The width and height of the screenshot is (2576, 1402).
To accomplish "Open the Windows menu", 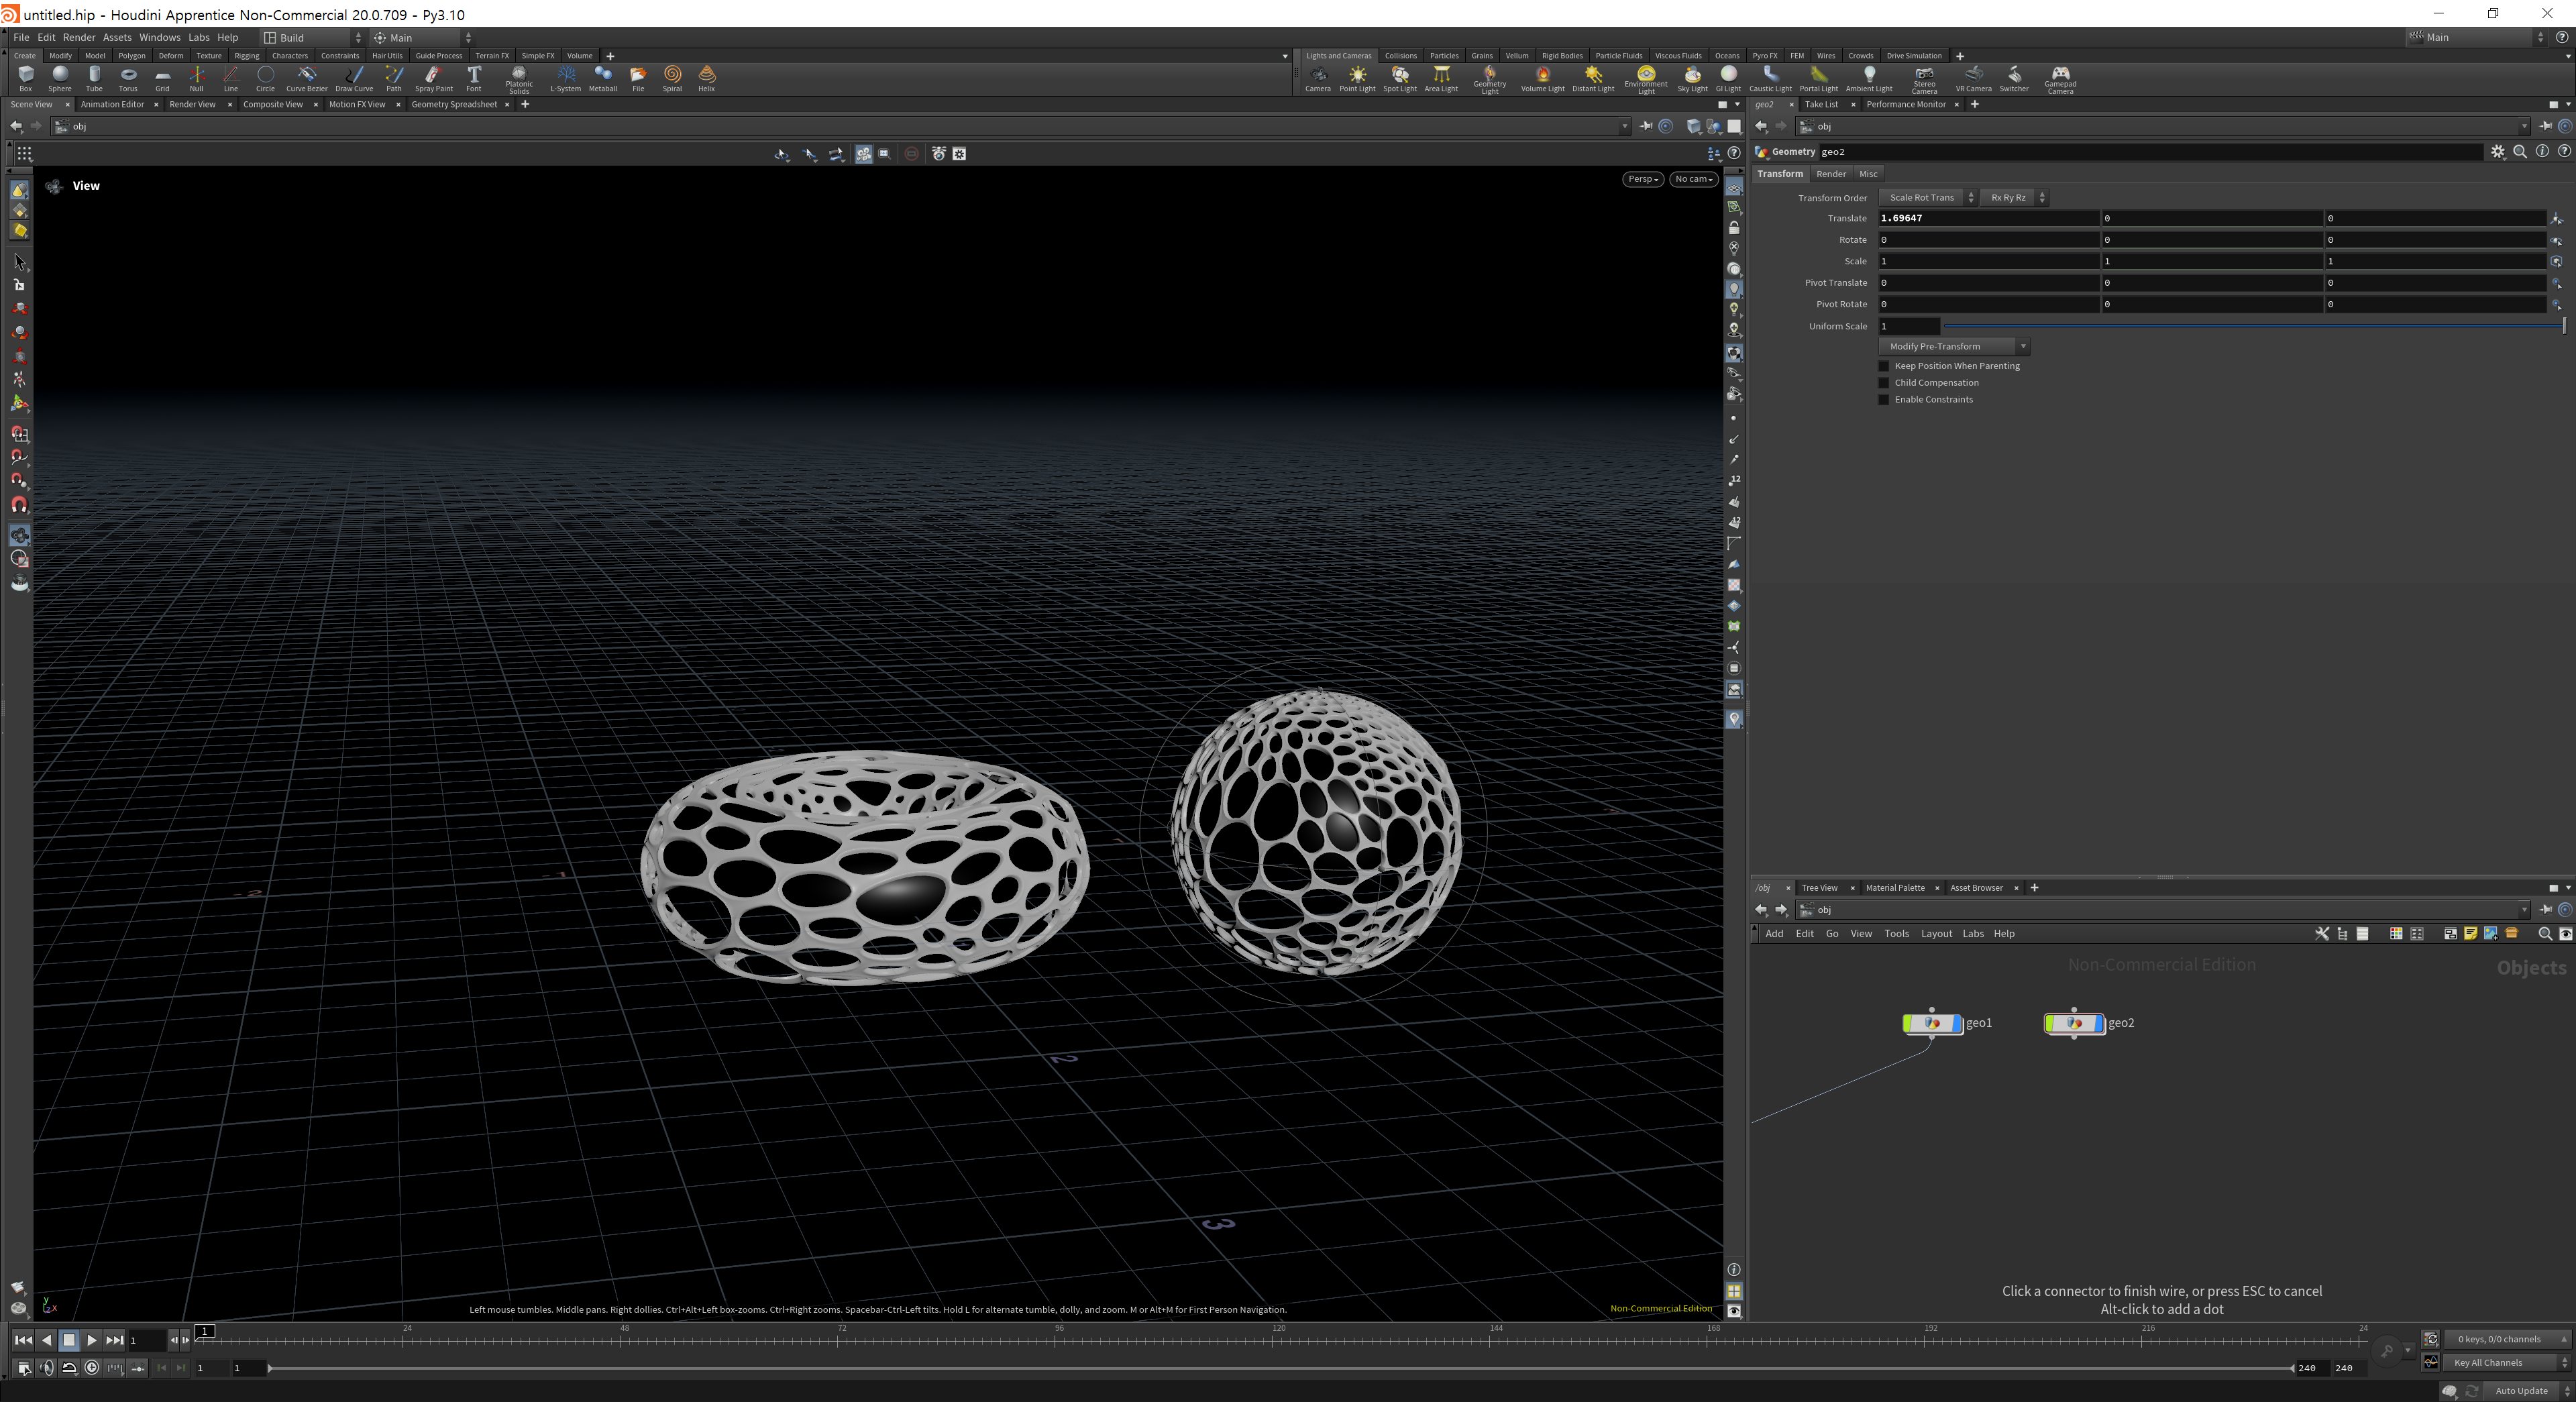I will coord(159,38).
